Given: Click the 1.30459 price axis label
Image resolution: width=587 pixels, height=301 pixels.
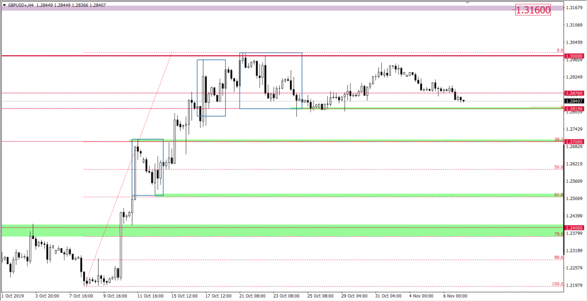Looking at the screenshot, I should [574, 42].
